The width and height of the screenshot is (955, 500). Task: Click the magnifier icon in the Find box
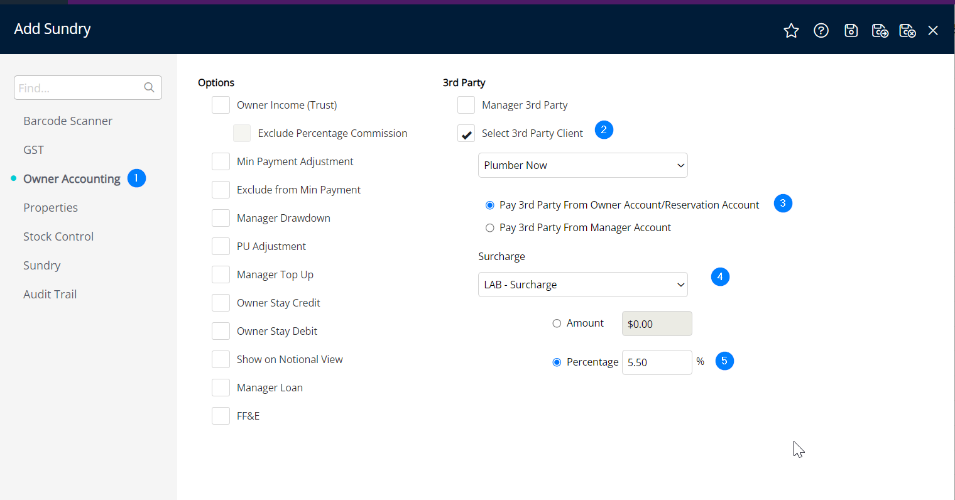[149, 88]
